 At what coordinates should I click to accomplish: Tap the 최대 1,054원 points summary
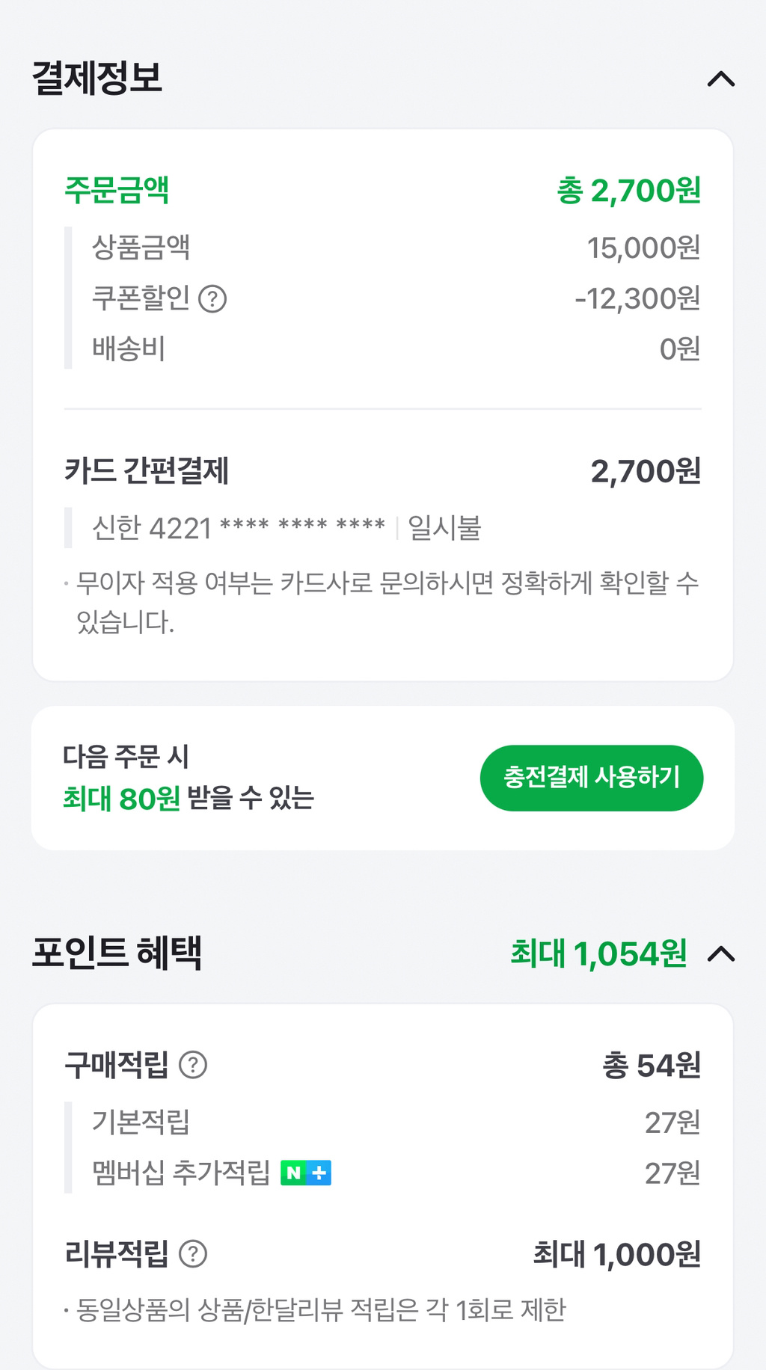(x=598, y=954)
